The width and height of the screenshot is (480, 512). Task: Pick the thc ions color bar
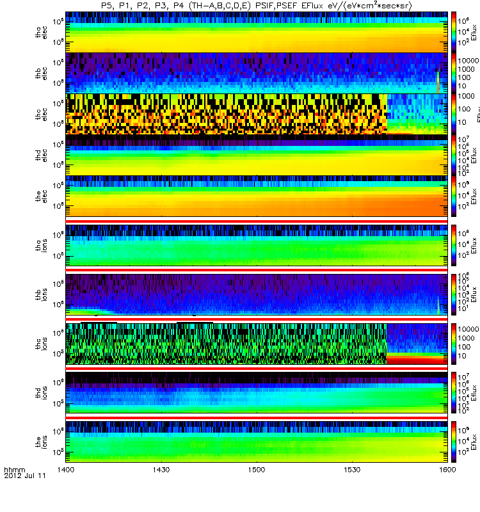coord(454,344)
